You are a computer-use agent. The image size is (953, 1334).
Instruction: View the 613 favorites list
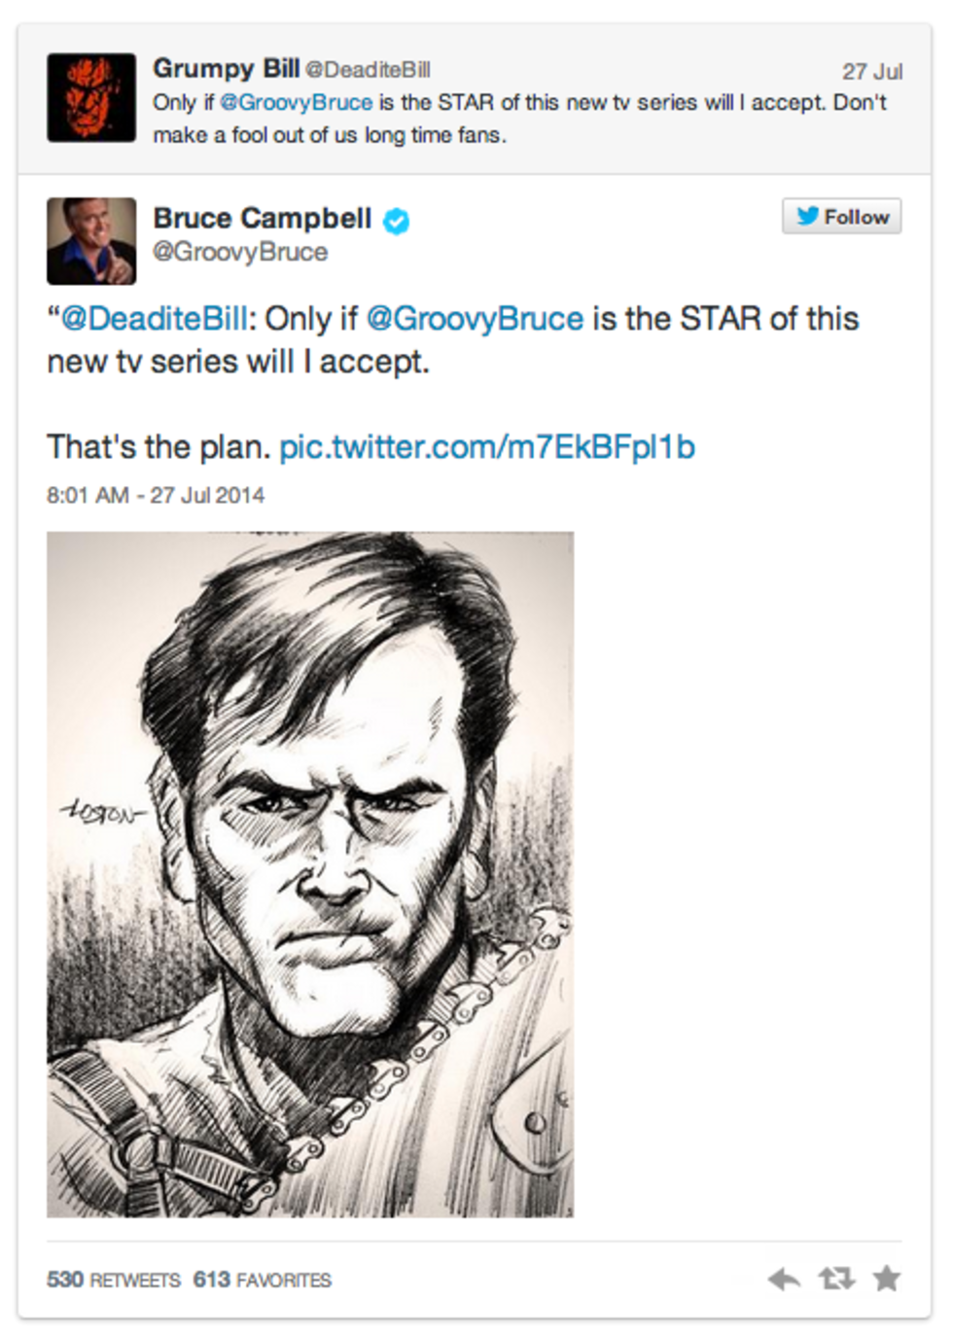tap(263, 1280)
